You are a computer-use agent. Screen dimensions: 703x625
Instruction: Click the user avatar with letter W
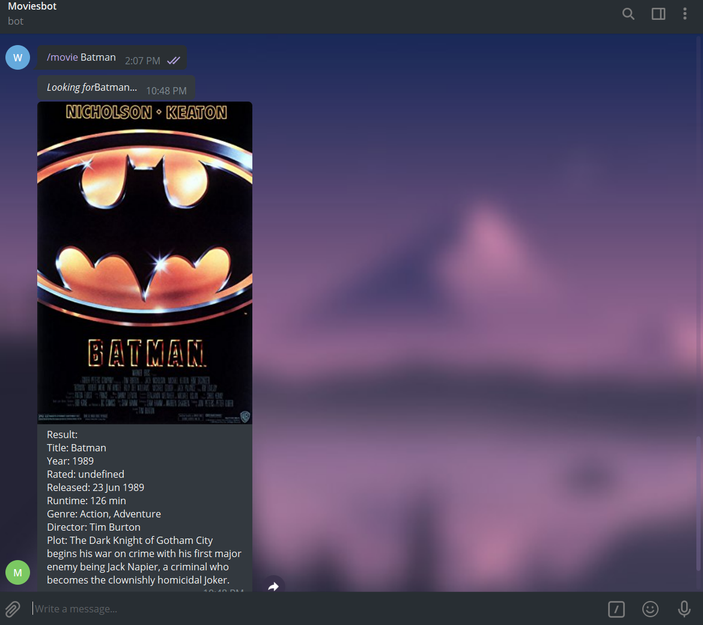[17, 57]
